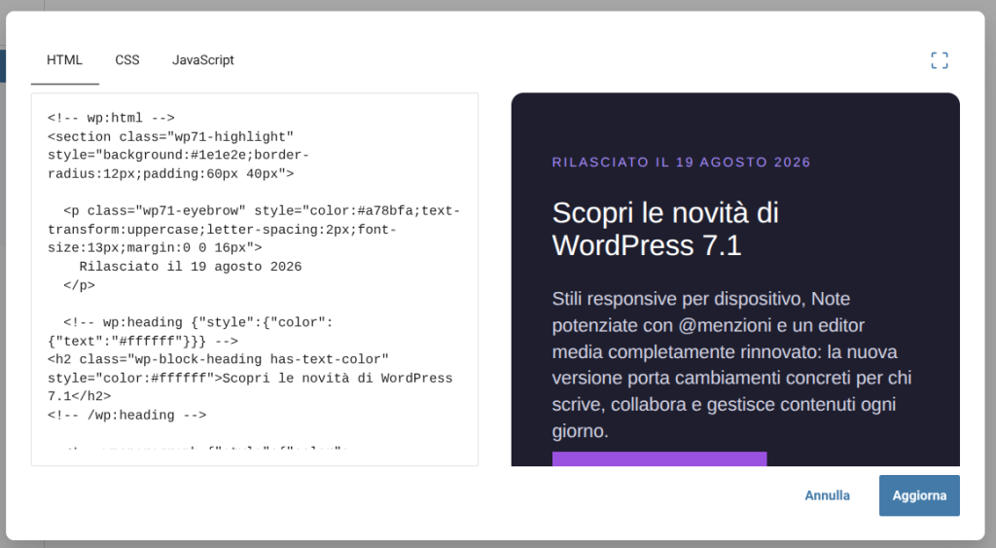Select preview heading "Scopri le novità di WordPress 7.1"
996x548 pixels.
[665, 229]
